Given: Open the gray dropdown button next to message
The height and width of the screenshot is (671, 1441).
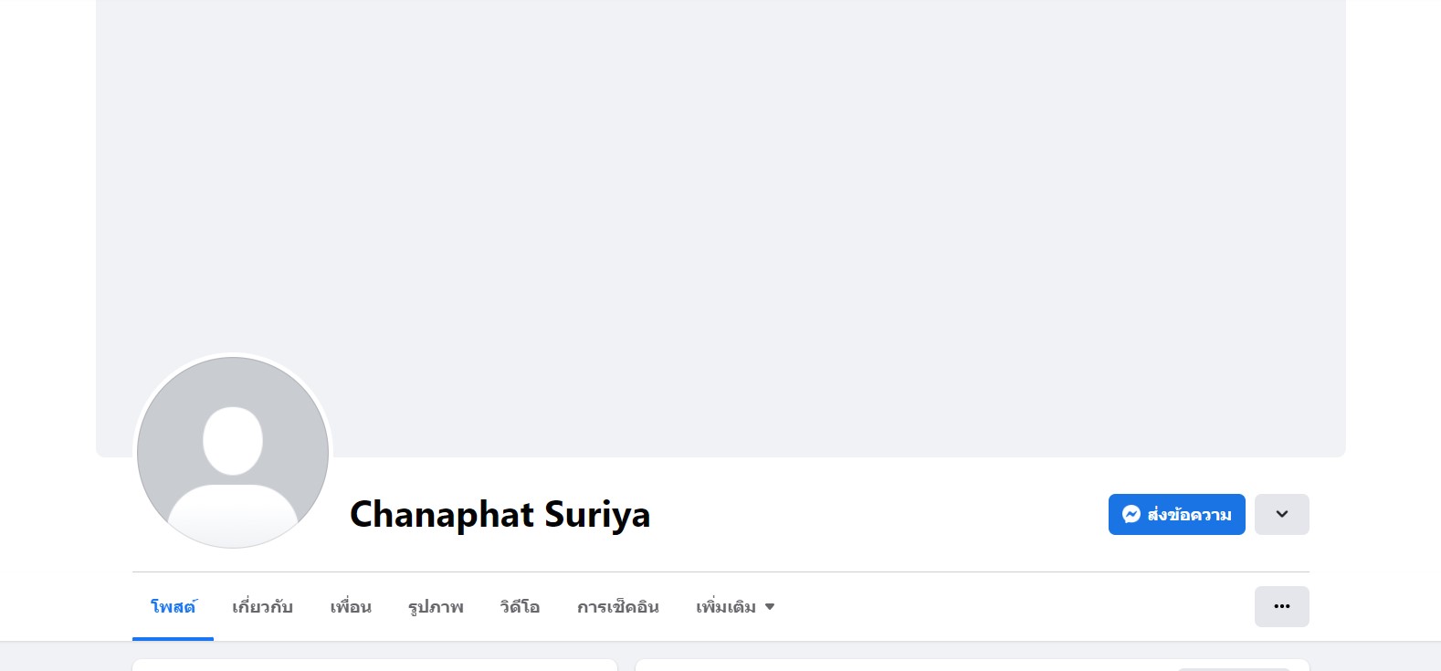Looking at the screenshot, I should tap(1281, 514).
